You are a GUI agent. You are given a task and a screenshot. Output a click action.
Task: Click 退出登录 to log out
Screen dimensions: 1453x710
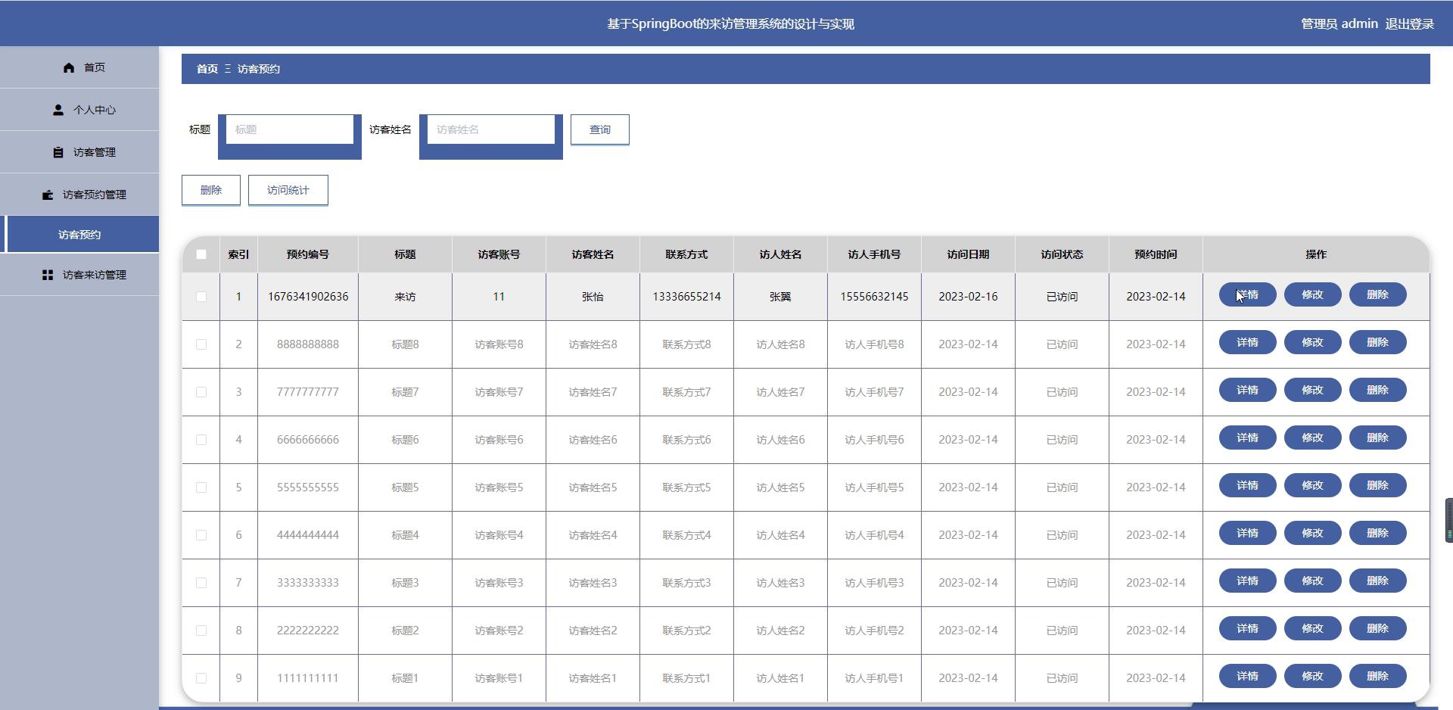(x=1410, y=23)
